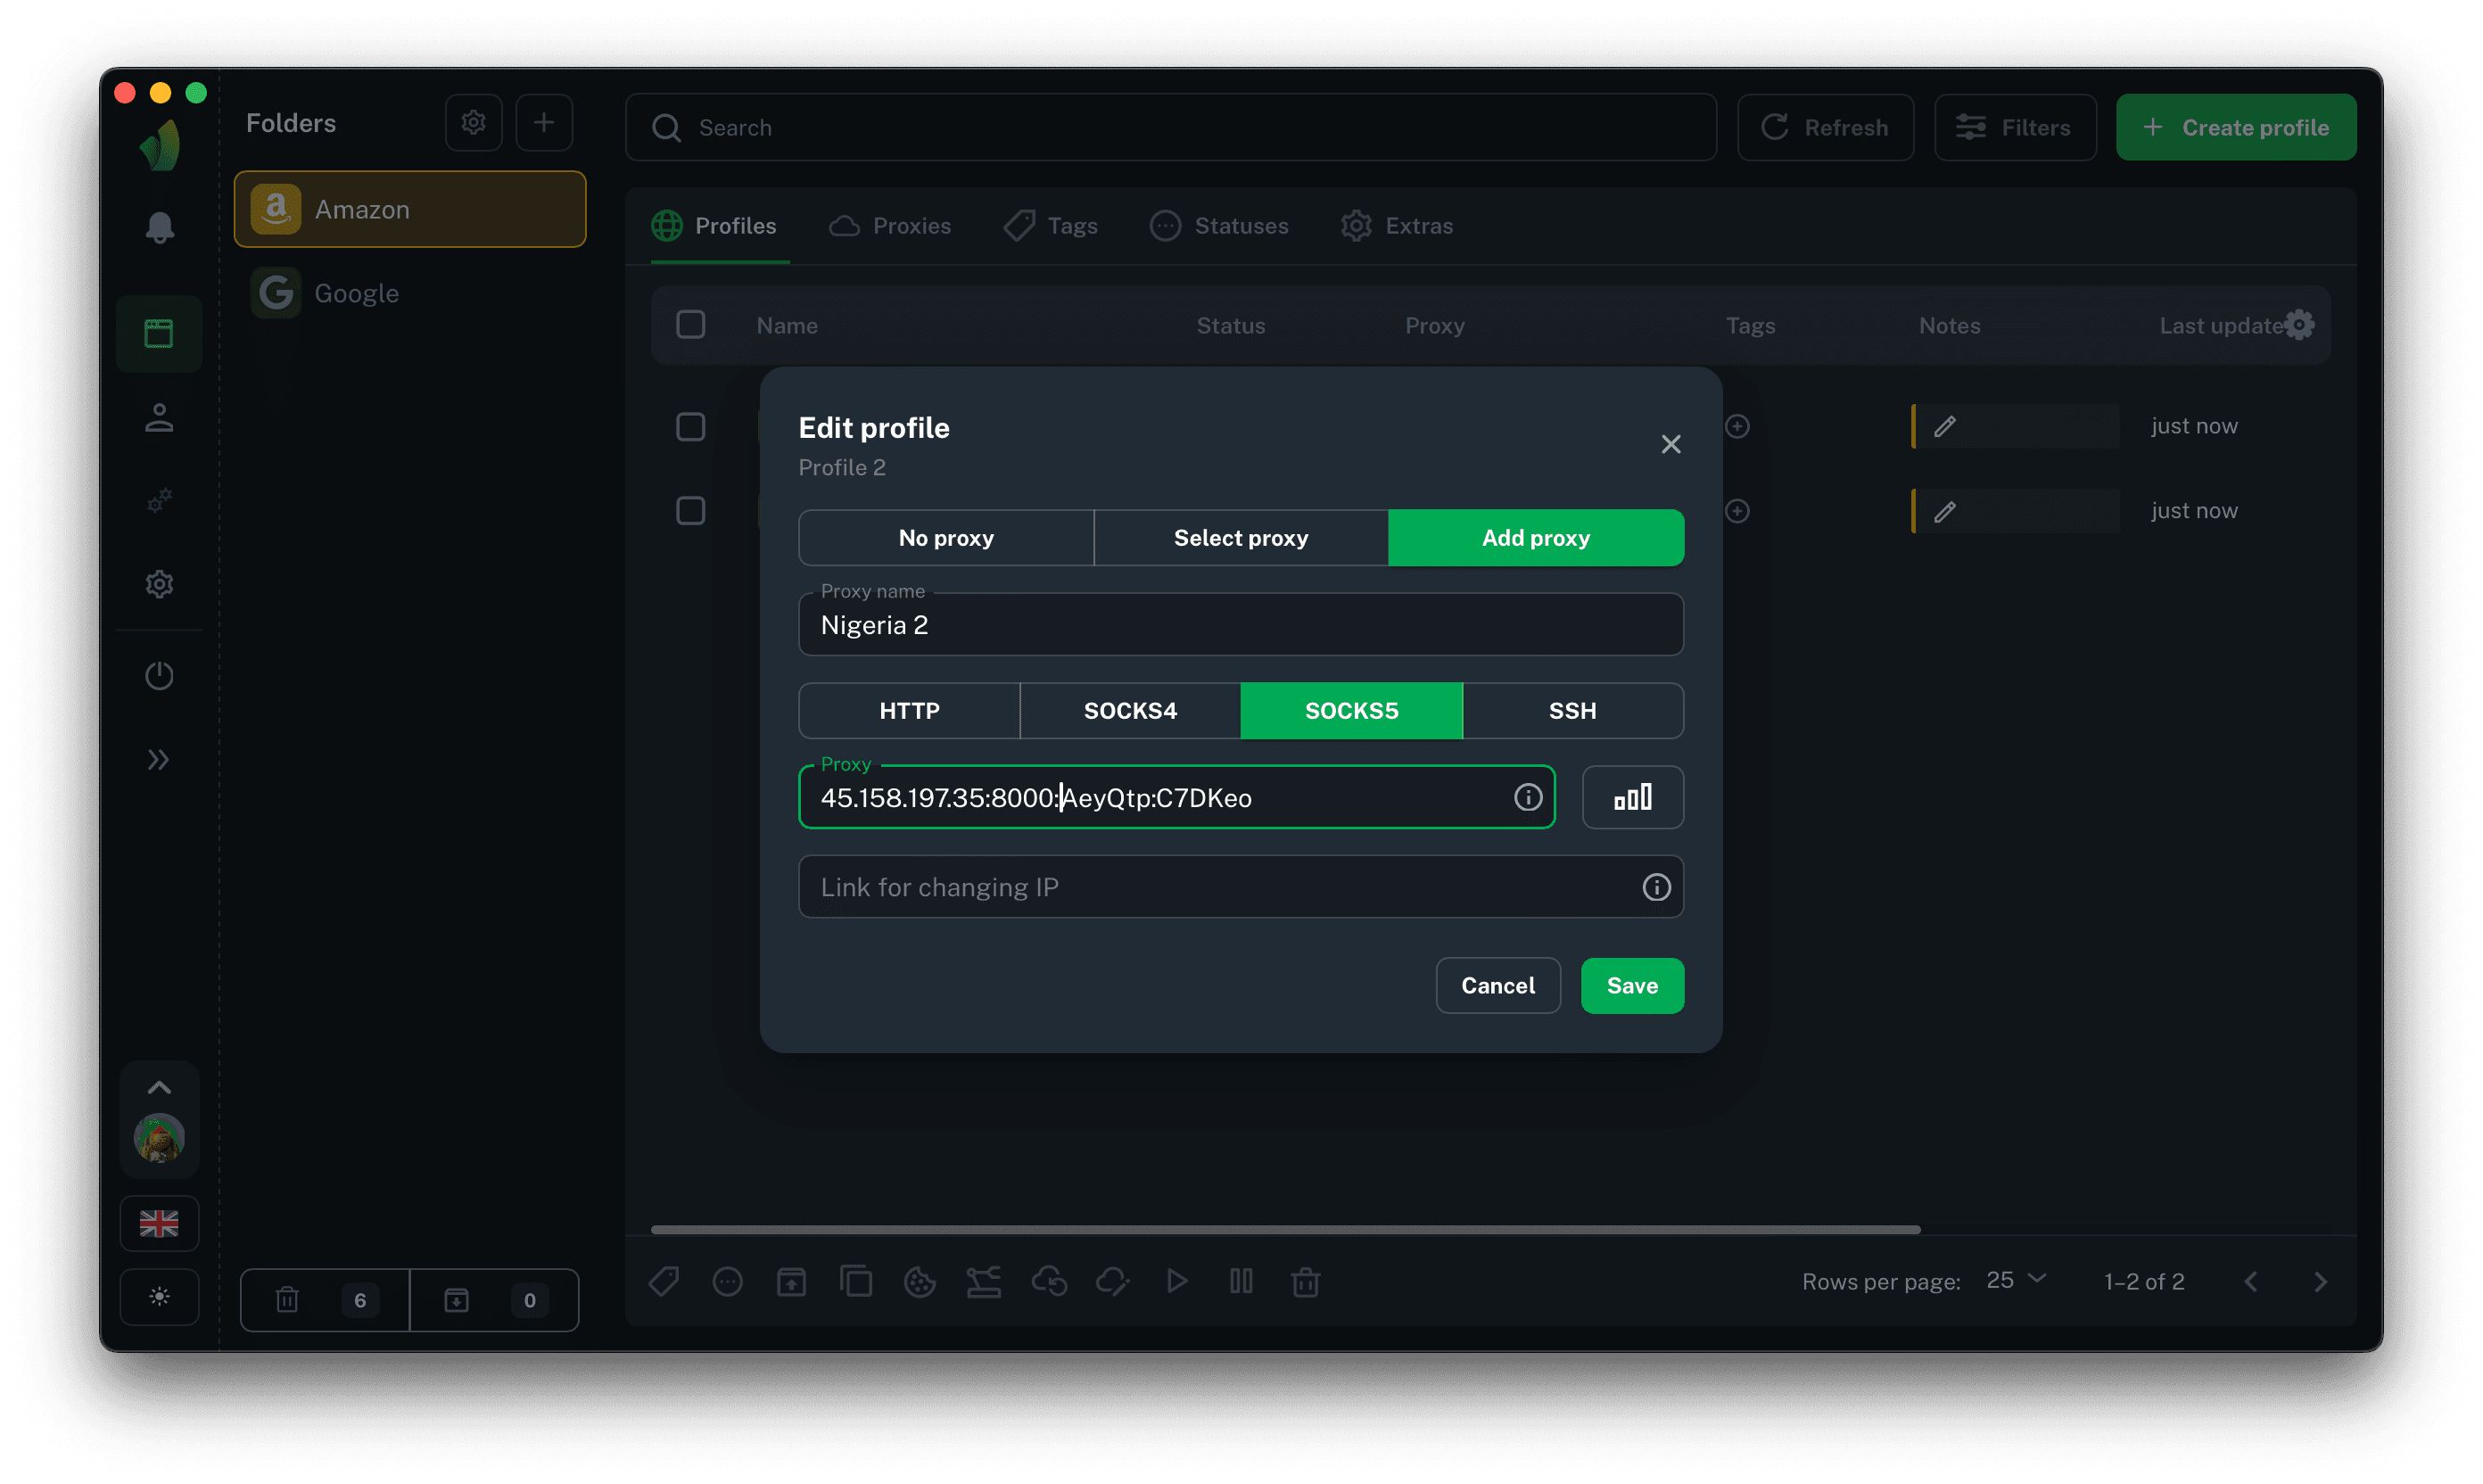Image resolution: width=2483 pixels, height=1484 pixels.
Task: Open the Rows per page dropdown
Action: (x=2016, y=1281)
